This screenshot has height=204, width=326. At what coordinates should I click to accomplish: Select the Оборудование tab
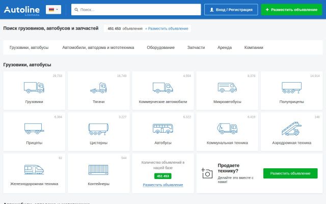(x=161, y=47)
